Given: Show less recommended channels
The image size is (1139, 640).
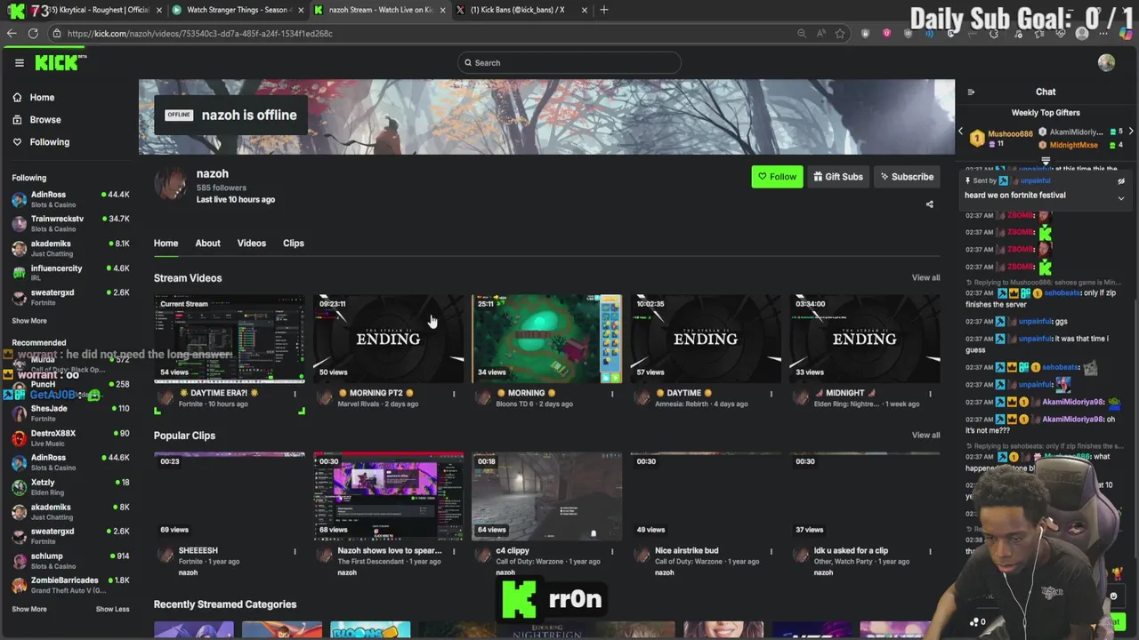Looking at the screenshot, I should pyautogui.click(x=112, y=609).
